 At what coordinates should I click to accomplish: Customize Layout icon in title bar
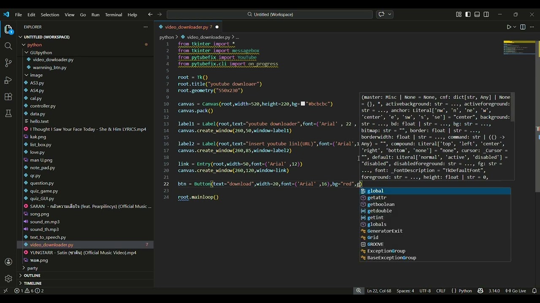459,14
